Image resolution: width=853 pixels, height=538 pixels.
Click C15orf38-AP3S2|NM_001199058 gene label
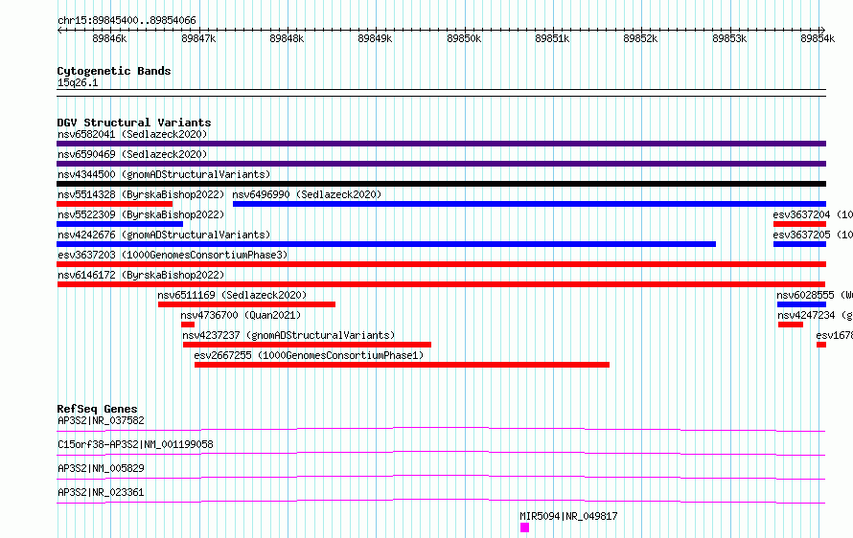tap(135, 444)
